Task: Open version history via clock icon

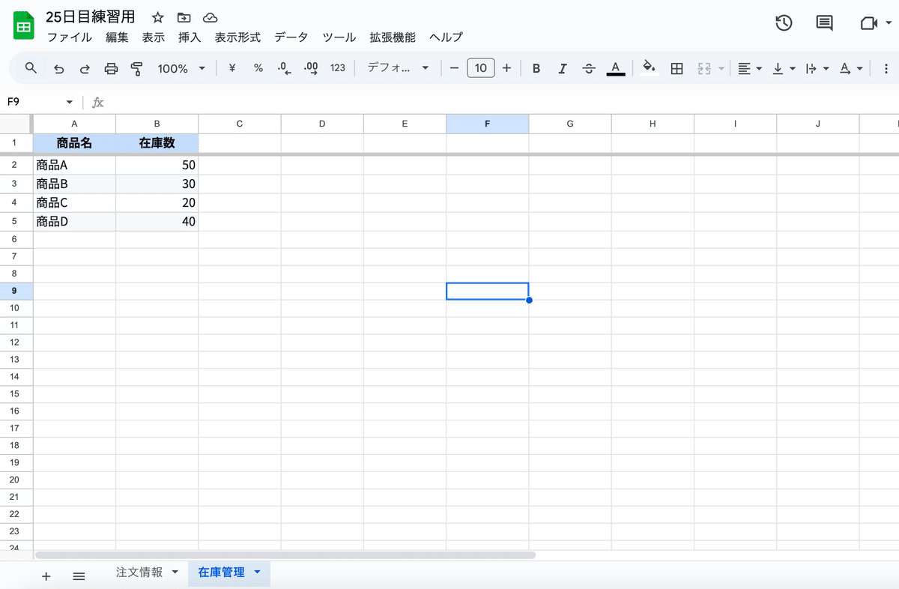Action: (x=784, y=23)
